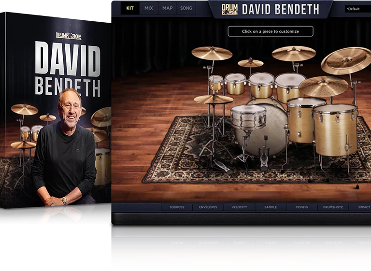Screen dimensions: 371x271
Task: Open the *Default preset dropdown
Action: pyautogui.click(x=358, y=9)
